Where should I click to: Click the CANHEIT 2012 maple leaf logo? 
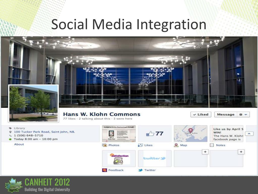point(14,185)
